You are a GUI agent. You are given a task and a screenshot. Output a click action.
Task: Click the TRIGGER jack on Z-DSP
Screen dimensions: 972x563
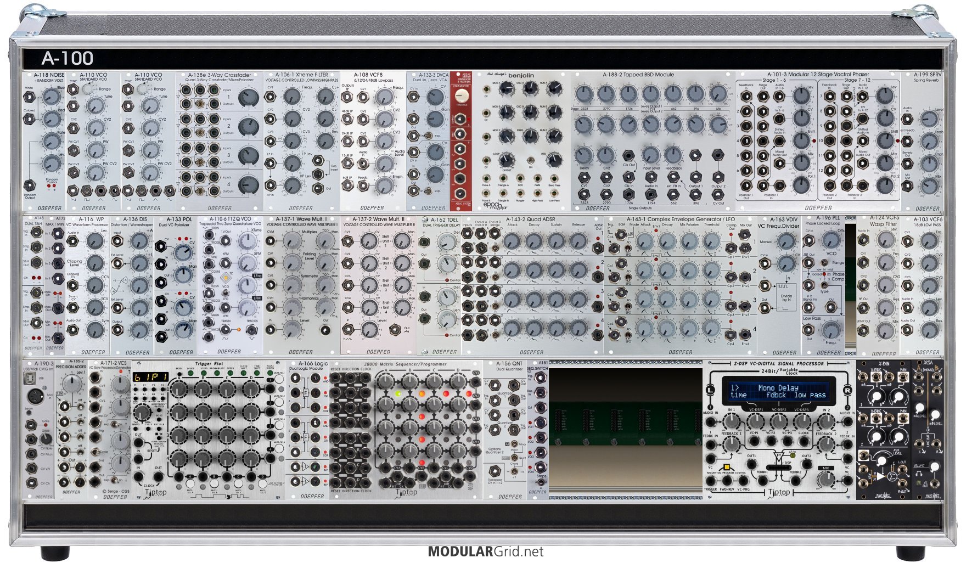coord(710,481)
